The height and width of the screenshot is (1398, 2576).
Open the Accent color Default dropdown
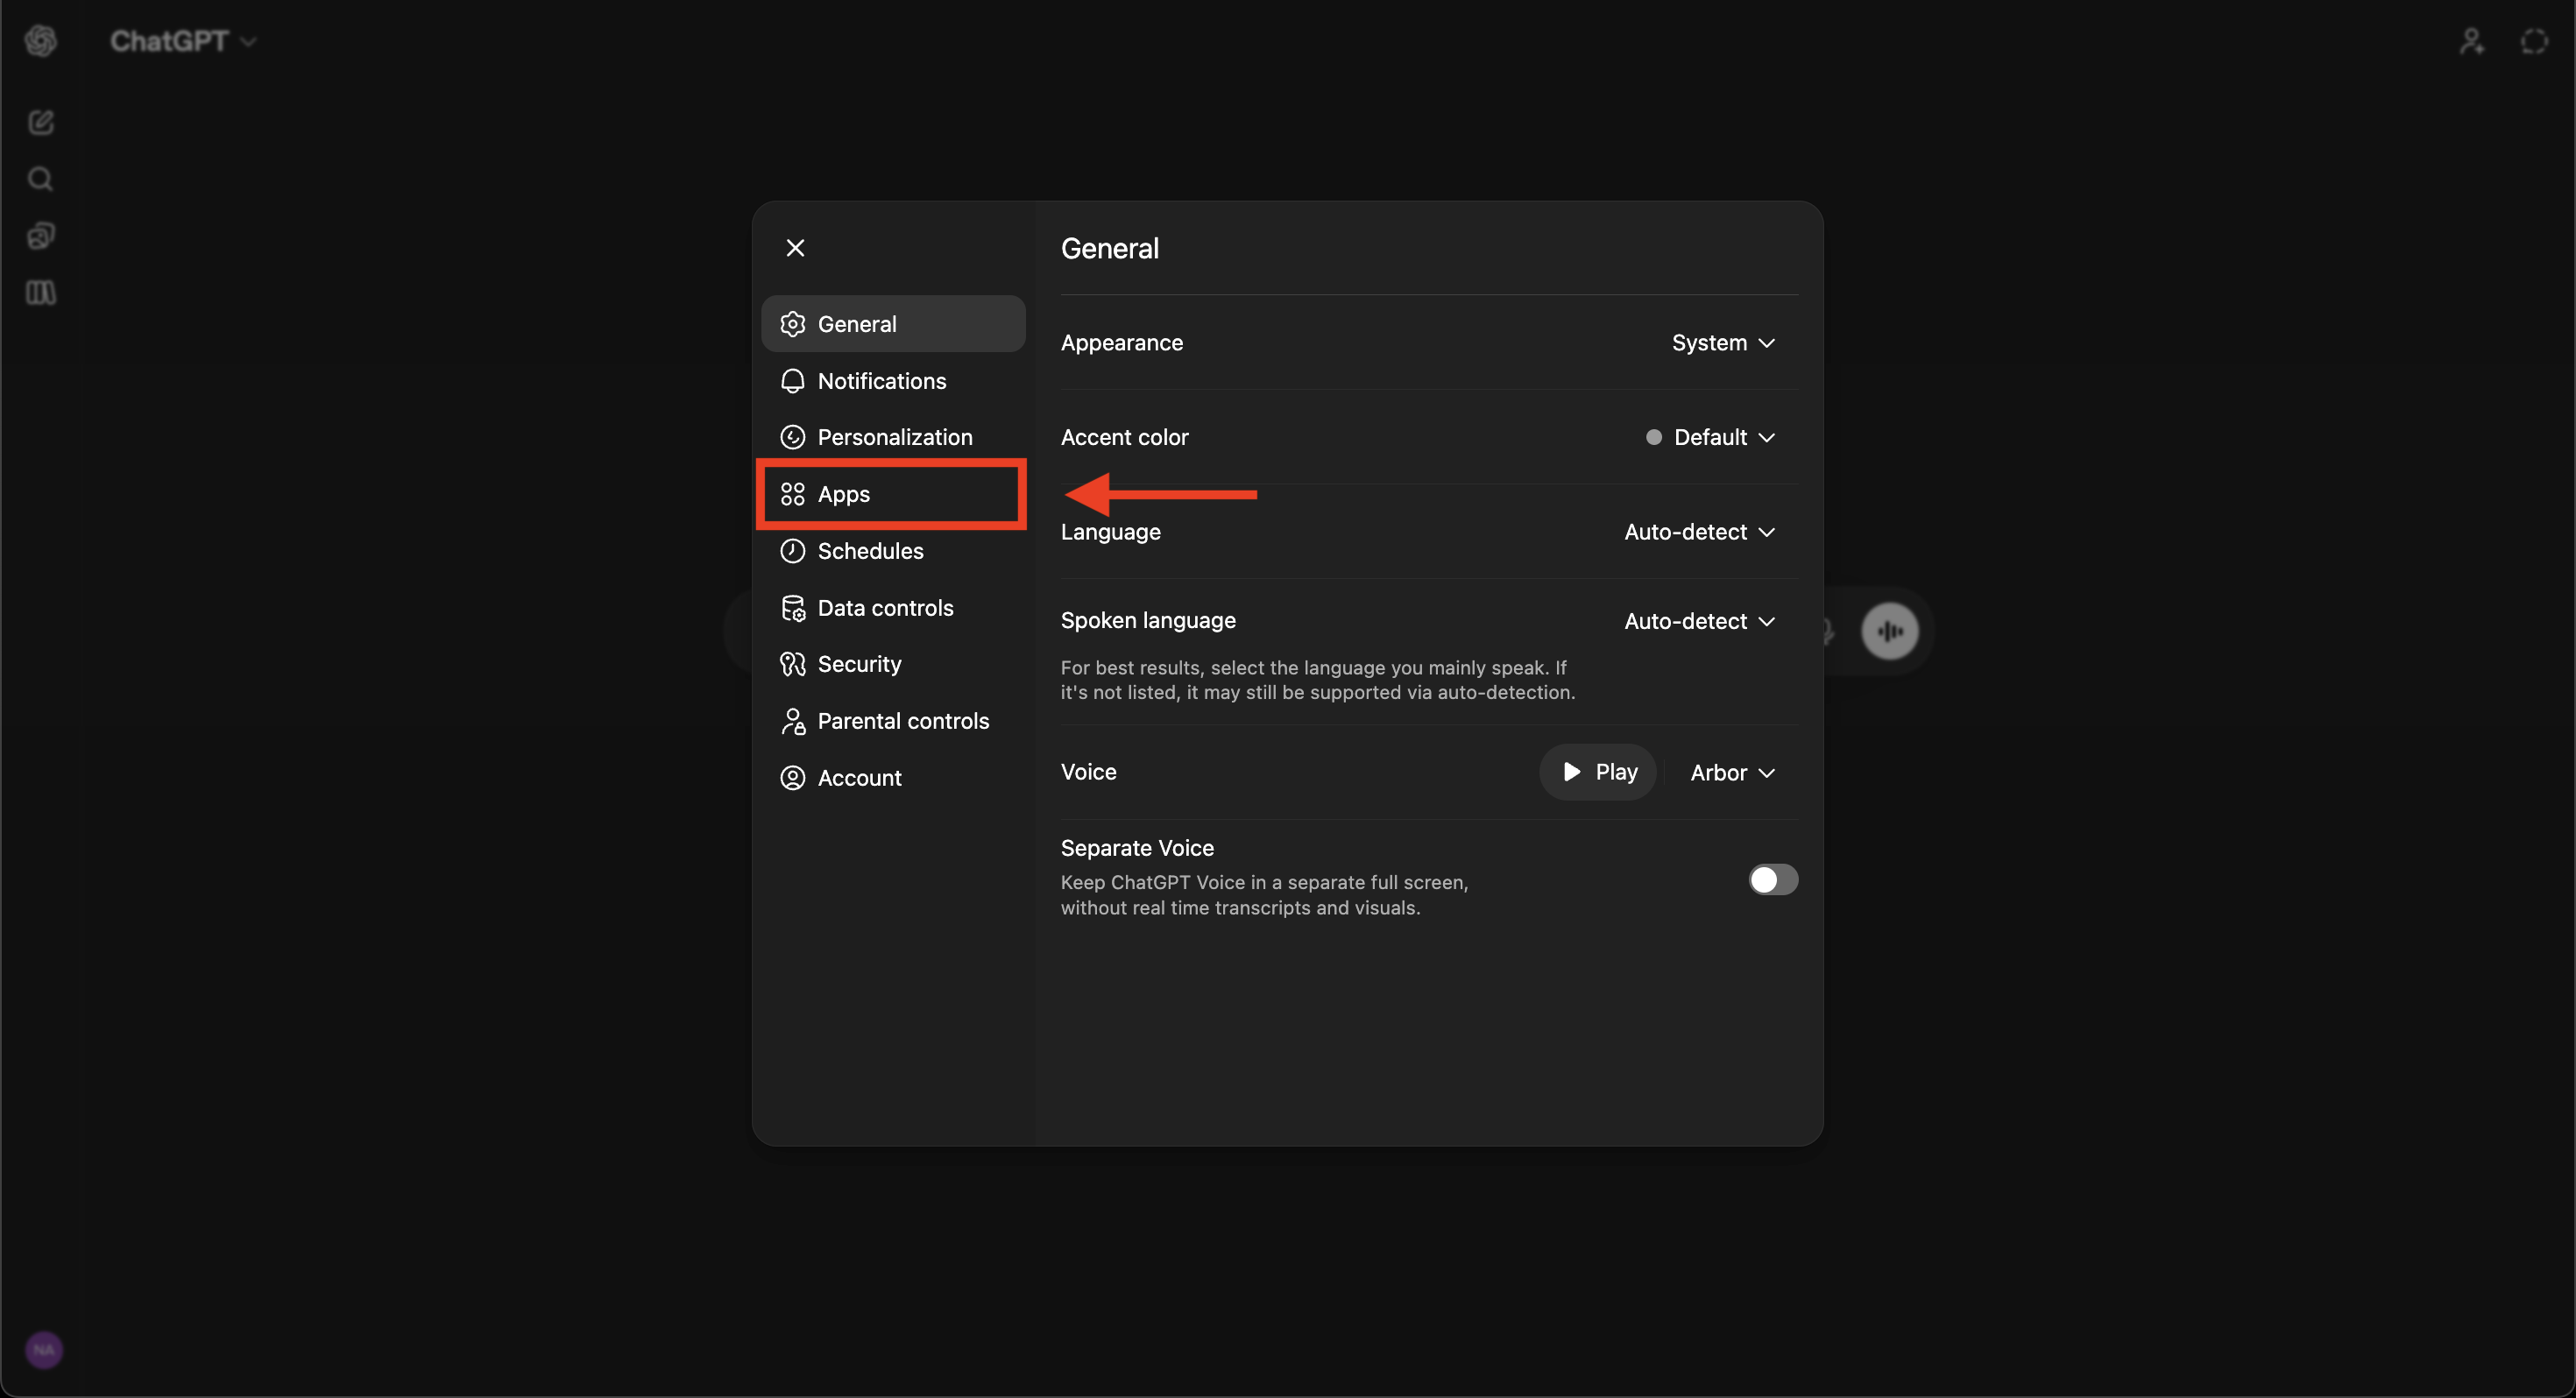click(x=1711, y=437)
